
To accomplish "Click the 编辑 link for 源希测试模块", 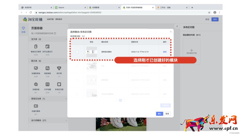I will click(x=165, y=52).
